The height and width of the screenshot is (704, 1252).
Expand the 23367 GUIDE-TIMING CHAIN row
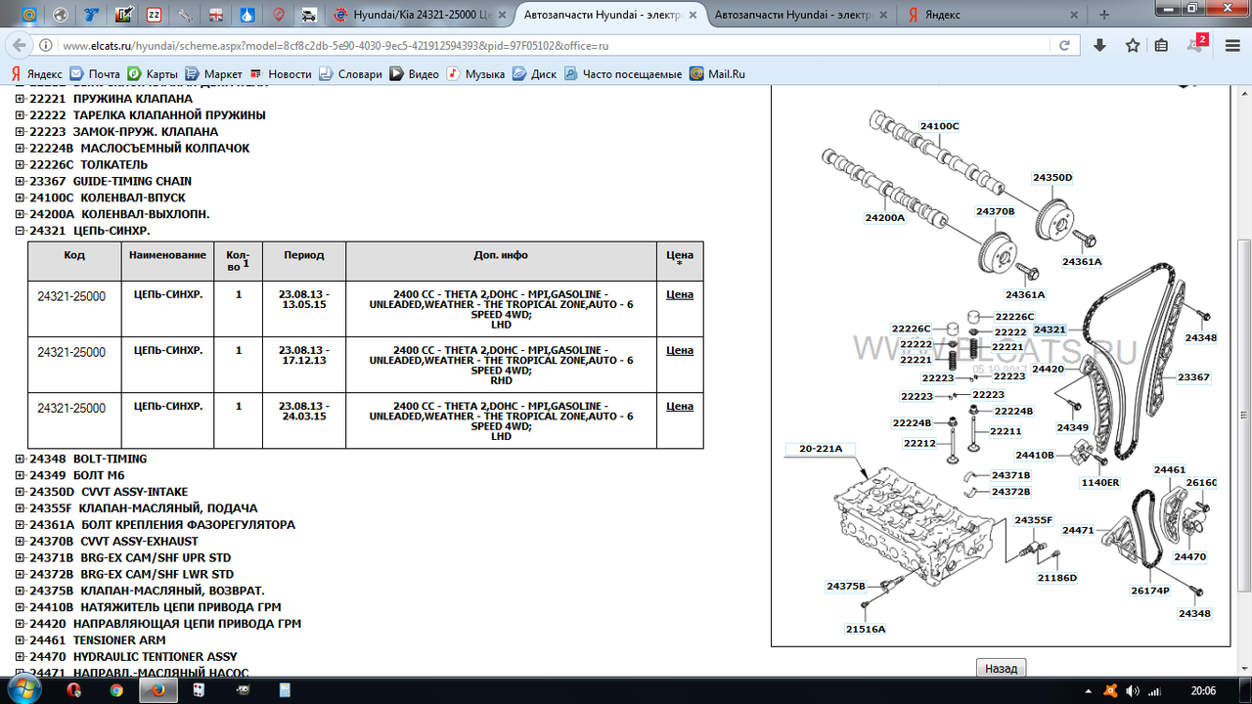[x=21, y=181]
